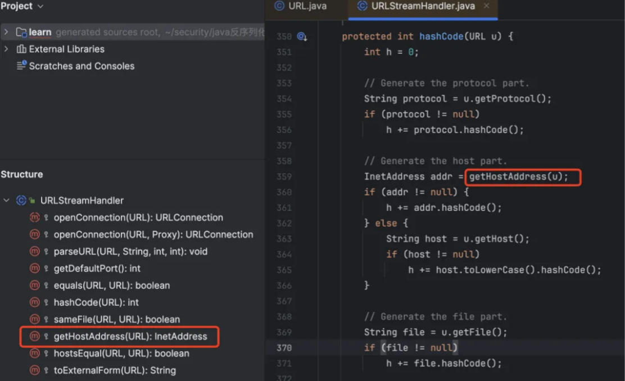Click the class icon on URL.java tab
Image resolution: width=625 pixels, height=381 pixels.
pos(279,6)
